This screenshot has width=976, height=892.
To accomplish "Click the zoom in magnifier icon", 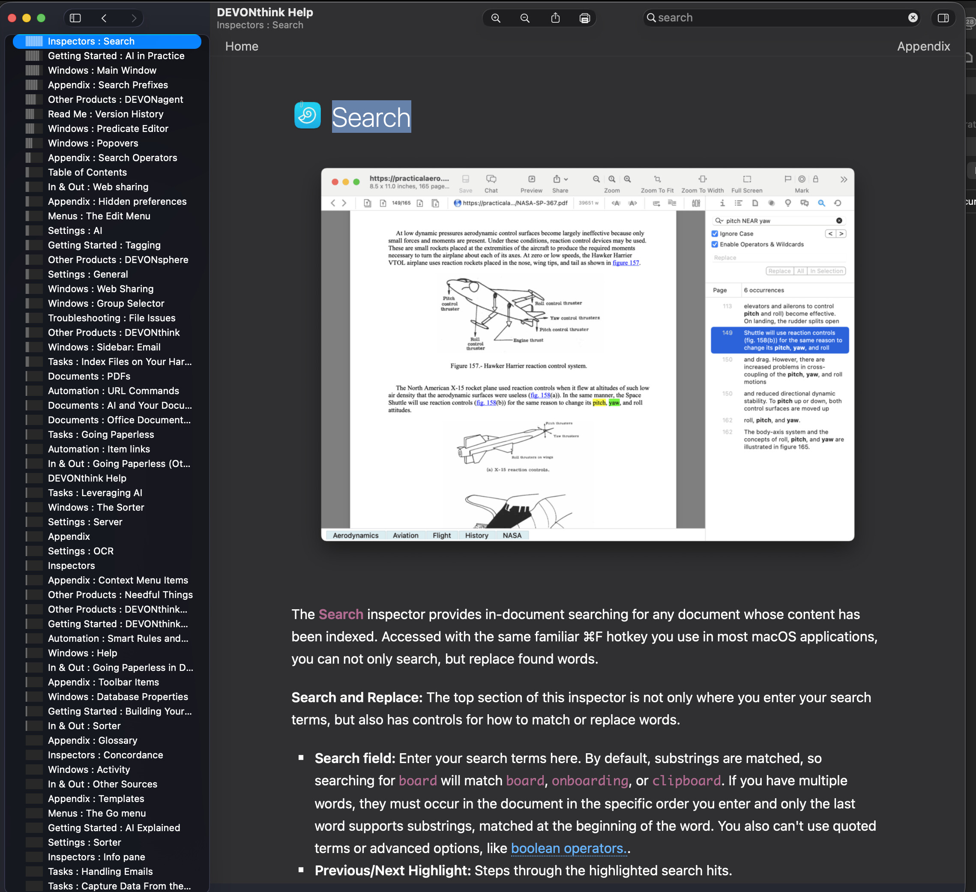I will [x=496, y=18].
